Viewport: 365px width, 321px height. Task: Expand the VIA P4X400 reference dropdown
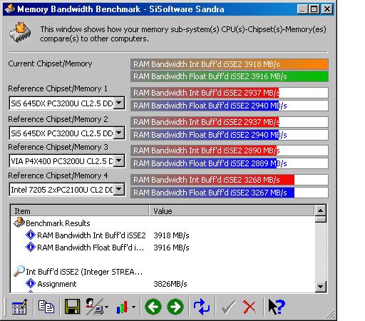click(119, 161)
